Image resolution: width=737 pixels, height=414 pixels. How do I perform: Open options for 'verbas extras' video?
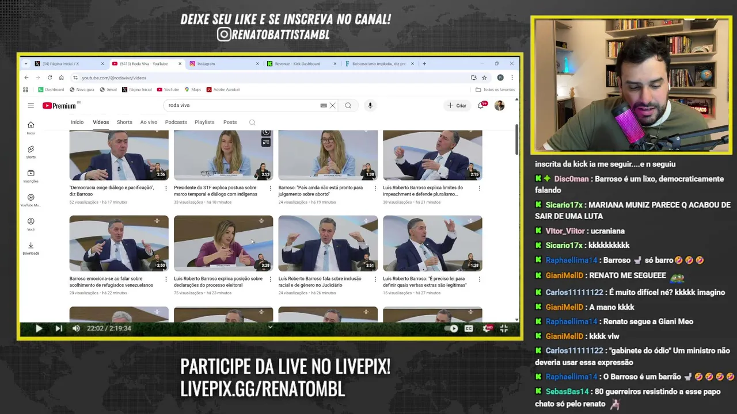click(x=480, y=279)
